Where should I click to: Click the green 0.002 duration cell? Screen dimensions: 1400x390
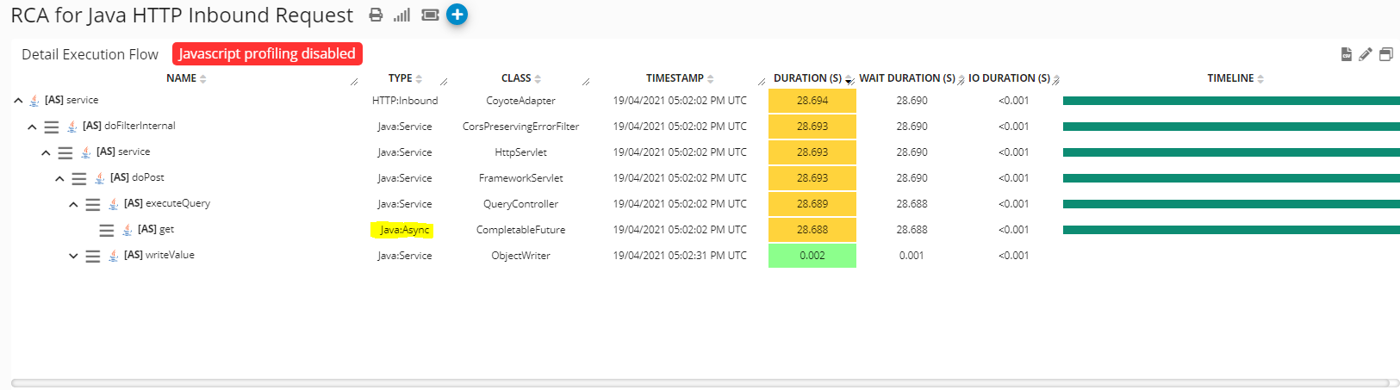[812, 256]
